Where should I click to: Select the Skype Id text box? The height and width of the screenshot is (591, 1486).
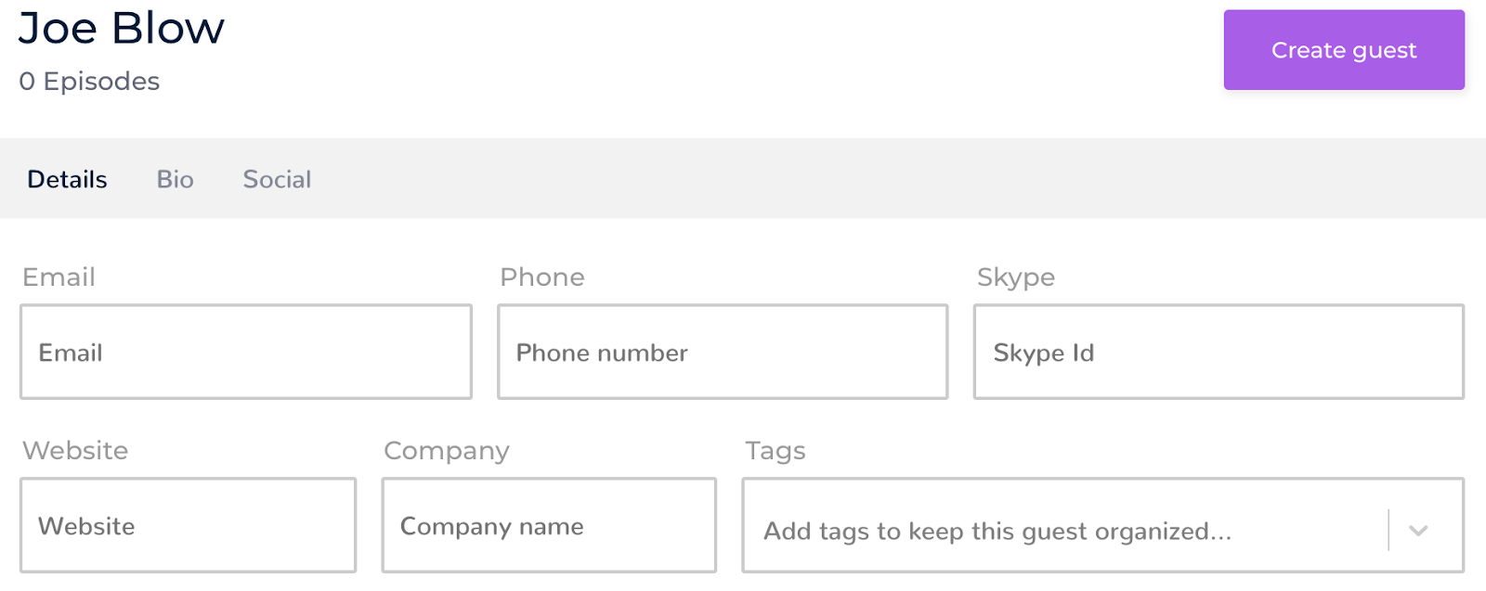(x=1219, y=353)
